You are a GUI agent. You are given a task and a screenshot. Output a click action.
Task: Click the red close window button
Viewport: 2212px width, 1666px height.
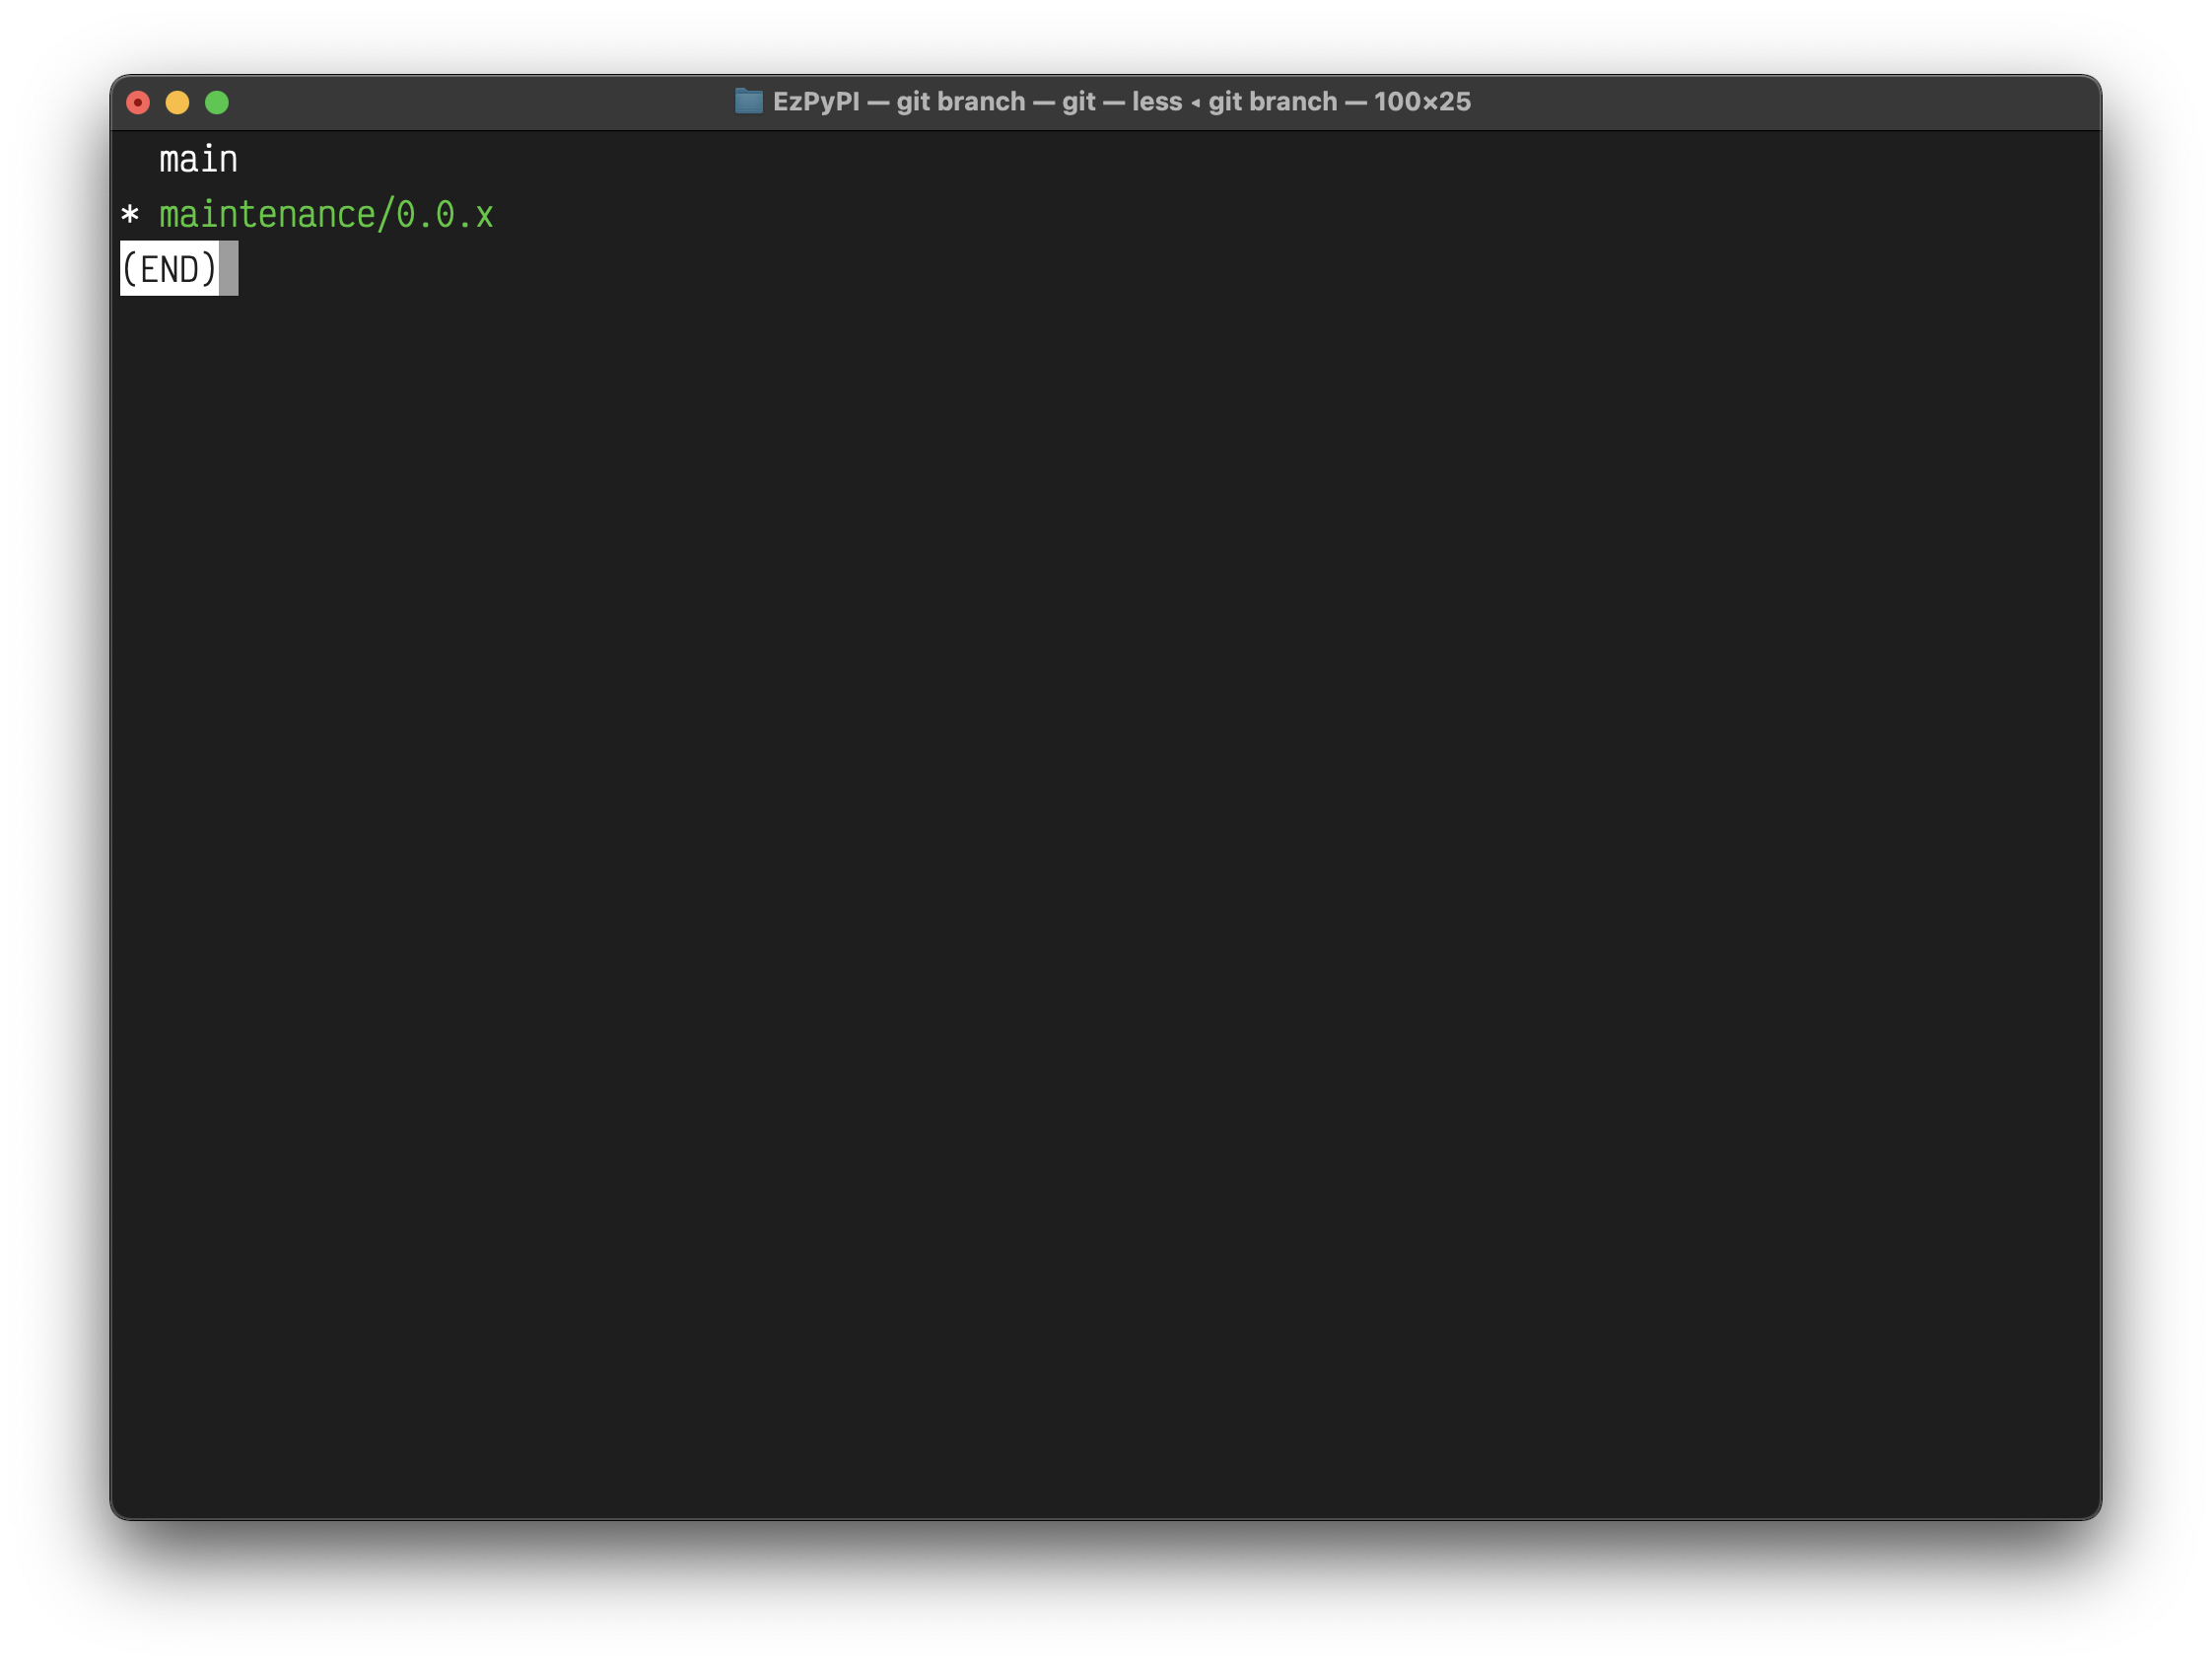(138, 103)
